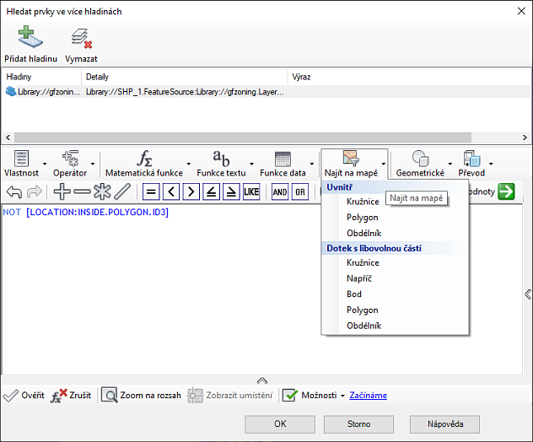Insert the greater-than-or-equal operator

tap(231, 191)
